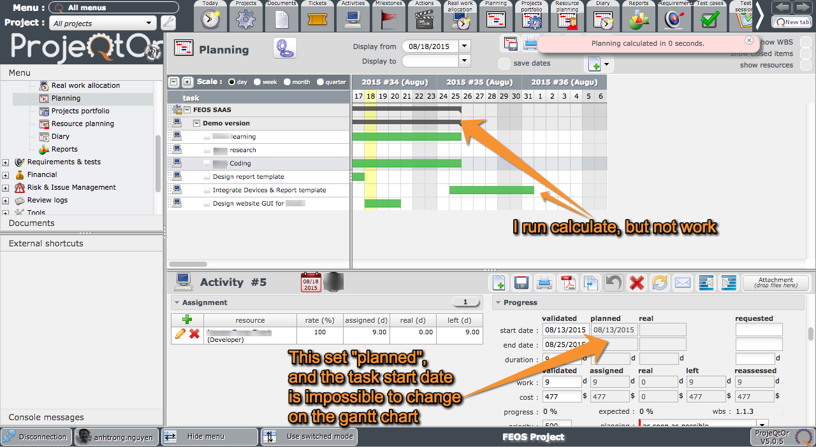816x447 pixels.
Task: Open the Activities computer icon
Action: click(353, 19)
